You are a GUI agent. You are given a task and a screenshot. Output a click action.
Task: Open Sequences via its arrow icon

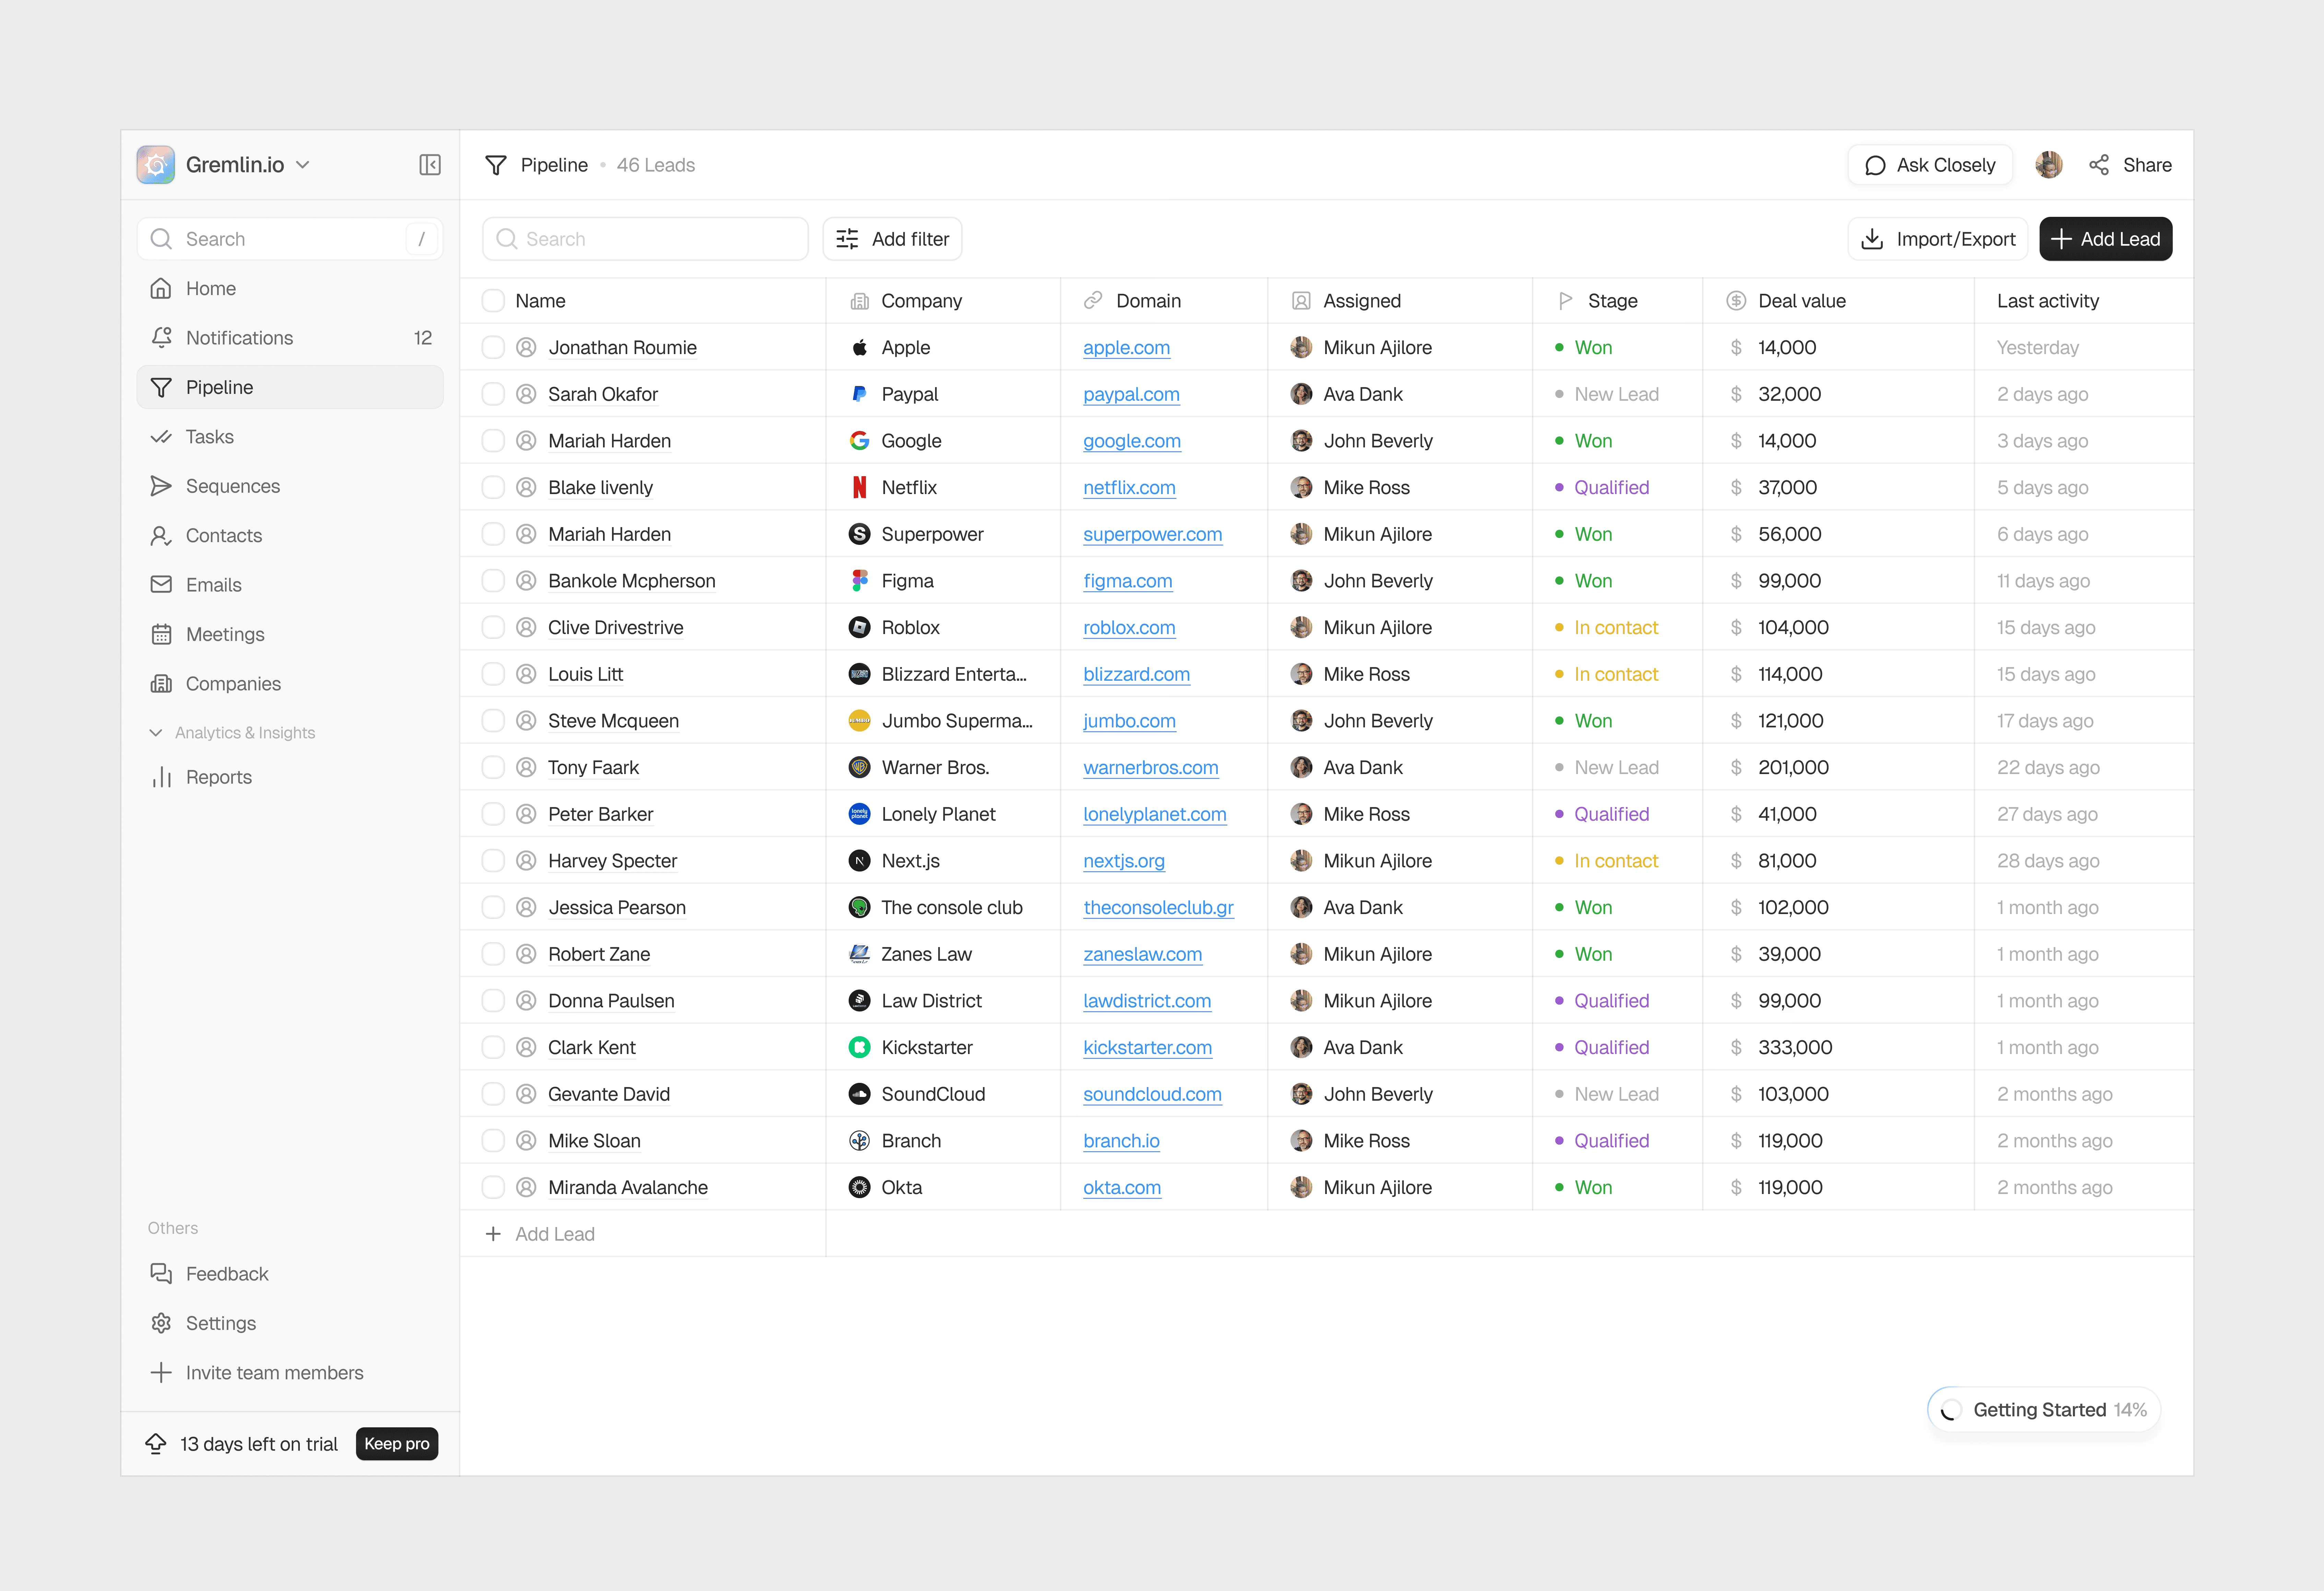(x=161, y=486)
